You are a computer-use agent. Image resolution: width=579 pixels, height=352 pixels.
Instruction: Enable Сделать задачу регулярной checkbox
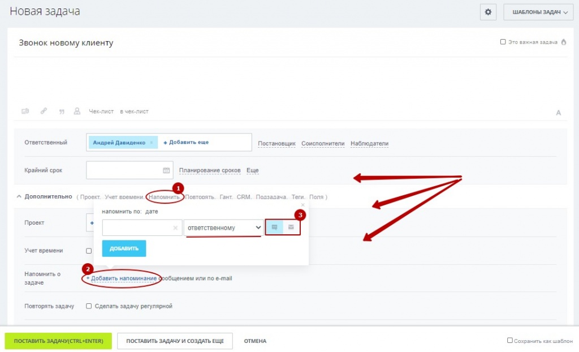pos(89,306)
